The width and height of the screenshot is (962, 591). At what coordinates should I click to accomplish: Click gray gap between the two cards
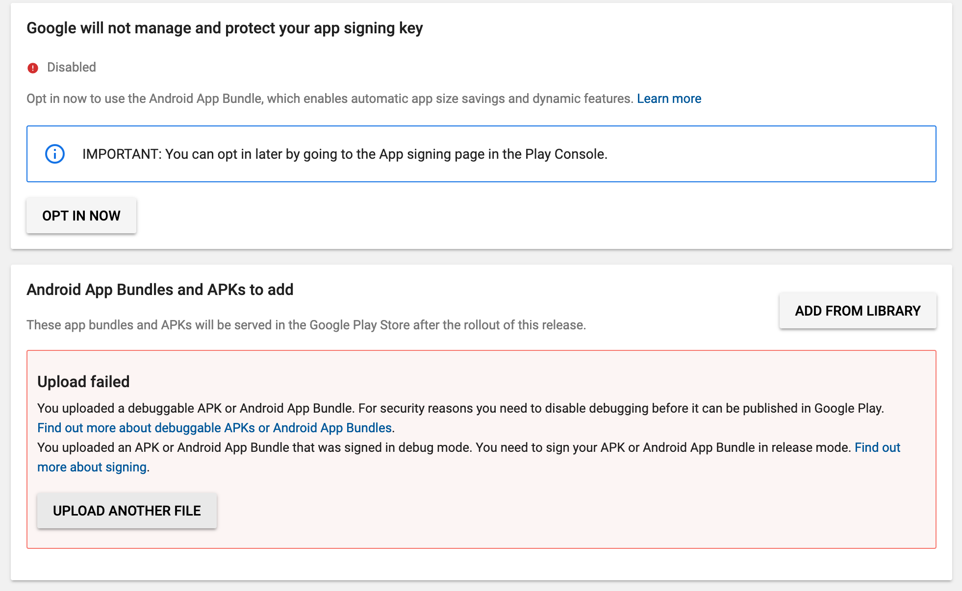coord(481,257)
